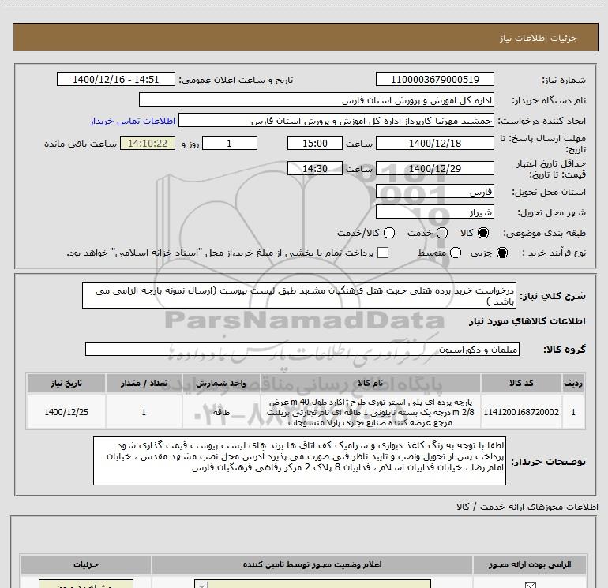Choose جزیی purchase process type
Viewport: 608px width, 588px height.
502,253
